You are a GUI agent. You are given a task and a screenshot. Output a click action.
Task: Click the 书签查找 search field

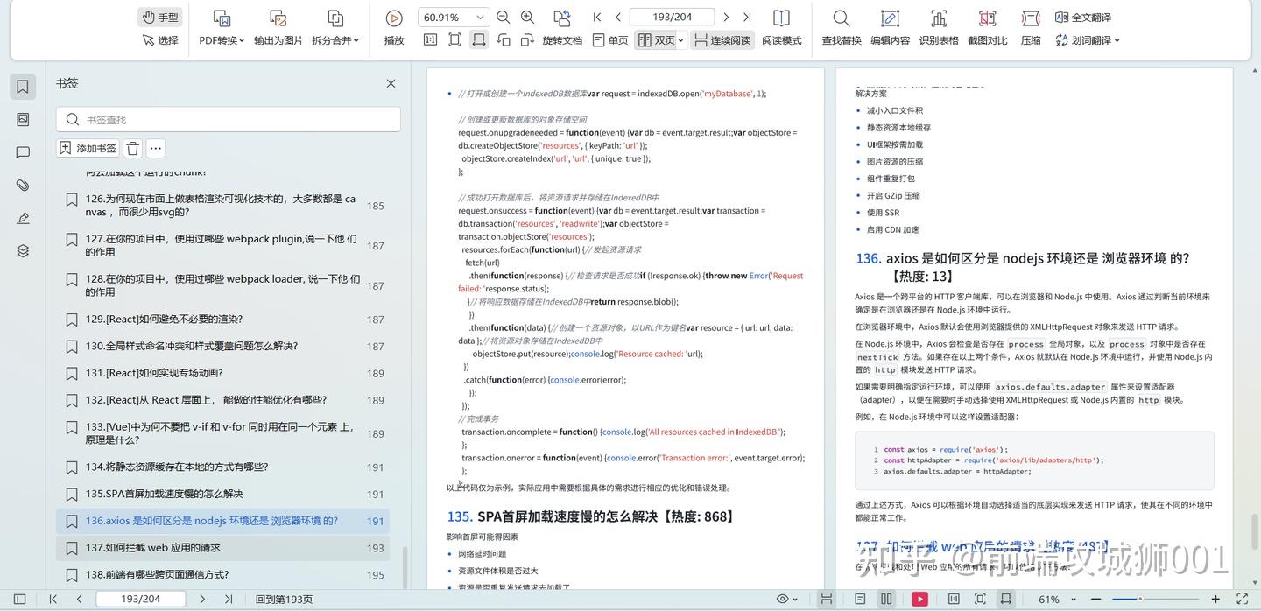pyautogui.click(x=229, y=119)
